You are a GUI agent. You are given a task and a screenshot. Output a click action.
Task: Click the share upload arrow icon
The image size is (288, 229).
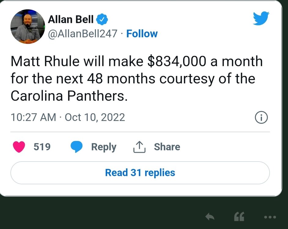coord(139,147)
